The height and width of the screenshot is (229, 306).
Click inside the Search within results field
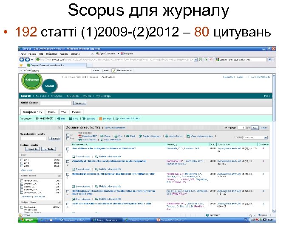34,138
